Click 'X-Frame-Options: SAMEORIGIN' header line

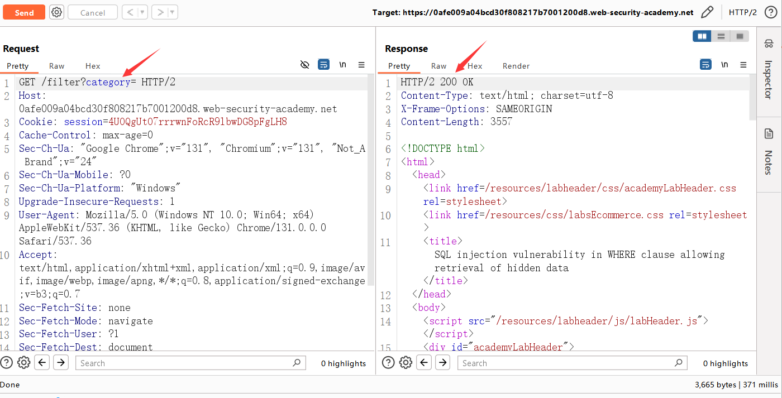[x=476, y=109]
